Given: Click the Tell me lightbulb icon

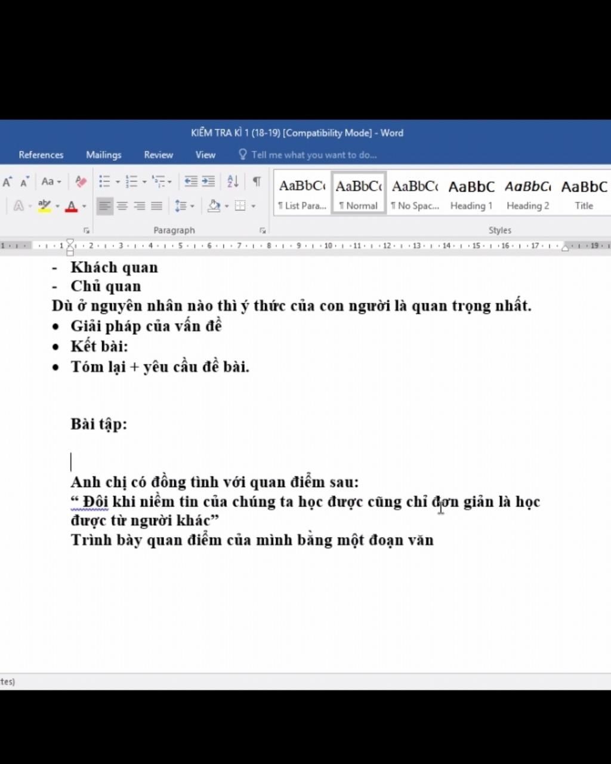Looking at the screenshot, I should coord(242,155).
